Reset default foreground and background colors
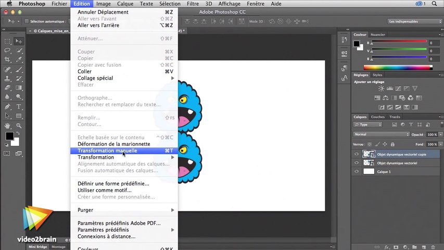444x250 pixels. pyautogui.click(x=7, y=145)
